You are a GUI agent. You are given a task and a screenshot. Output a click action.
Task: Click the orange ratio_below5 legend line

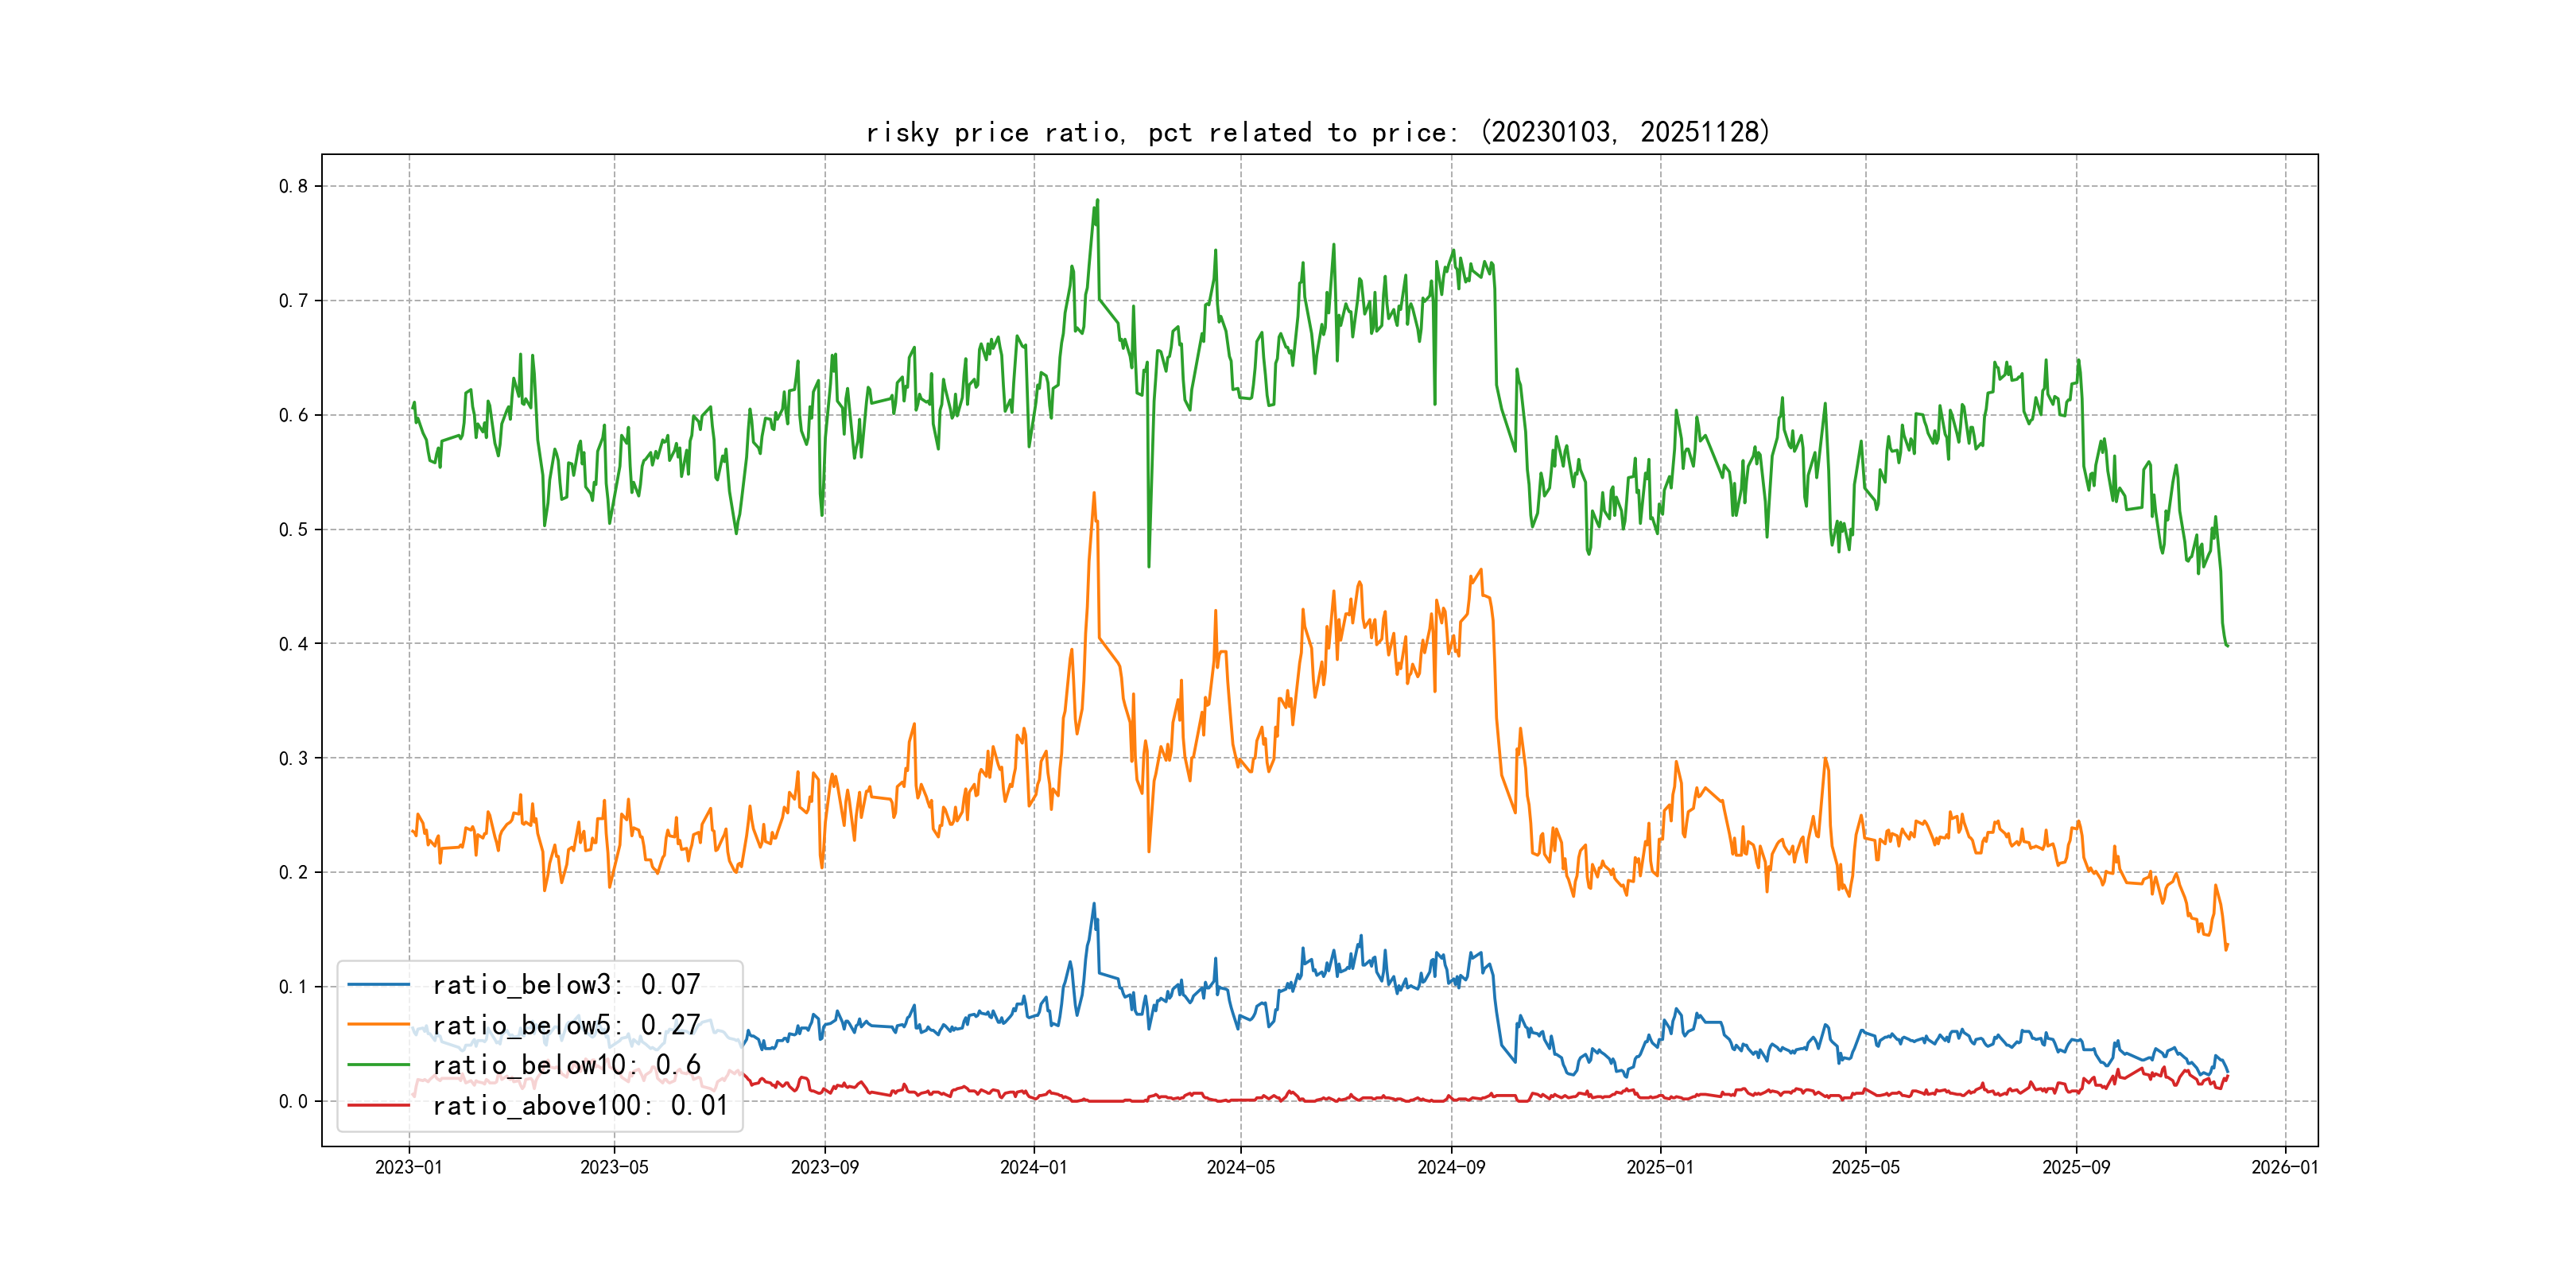[x=378, y=1025]
